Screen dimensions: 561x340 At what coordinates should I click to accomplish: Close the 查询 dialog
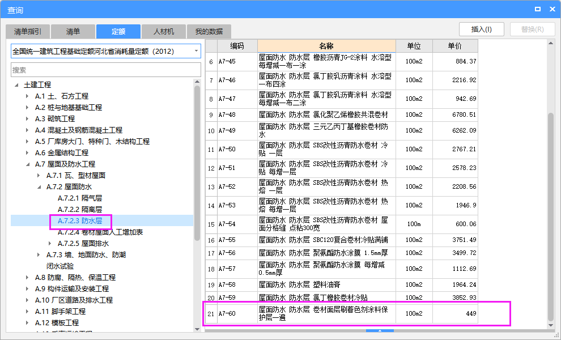click(x=552, y=9)
